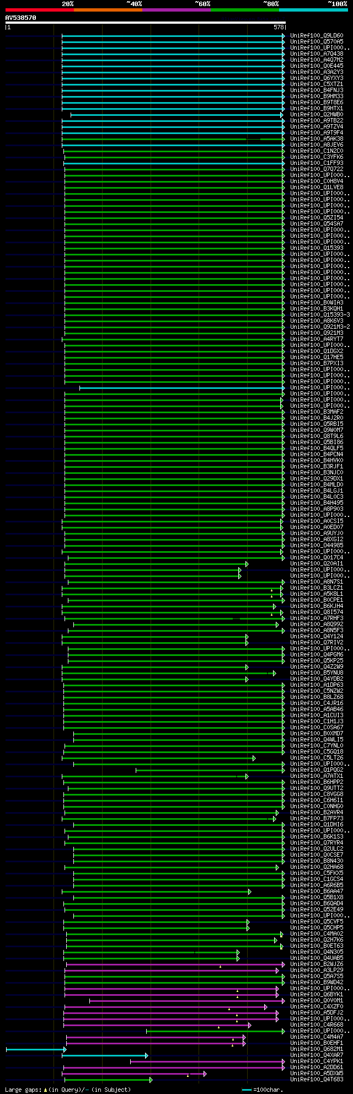This screenshot has width=353, height=1094.
Task: Select label UniRef100_O44985
Action: (x=317, y=546)
